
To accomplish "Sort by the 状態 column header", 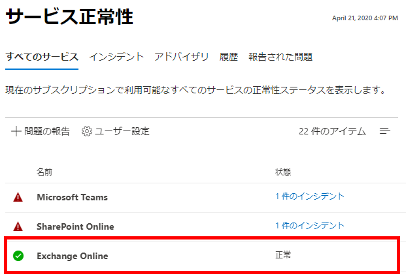I will coord(283,172).
